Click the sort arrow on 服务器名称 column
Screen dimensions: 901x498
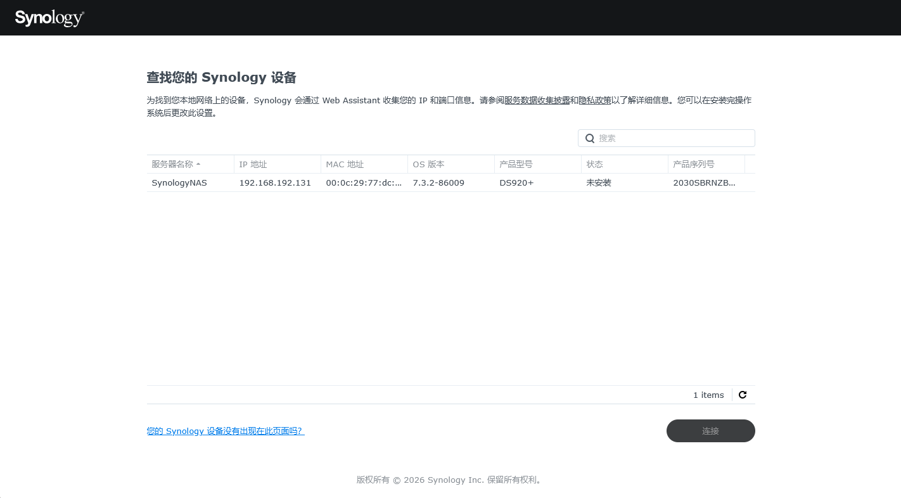(x=198, y=164)
